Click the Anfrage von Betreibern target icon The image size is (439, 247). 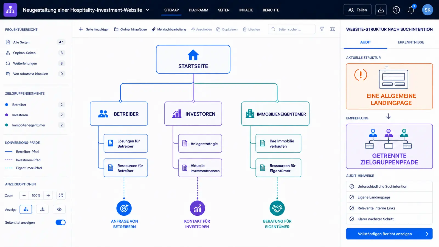point(124,208)
